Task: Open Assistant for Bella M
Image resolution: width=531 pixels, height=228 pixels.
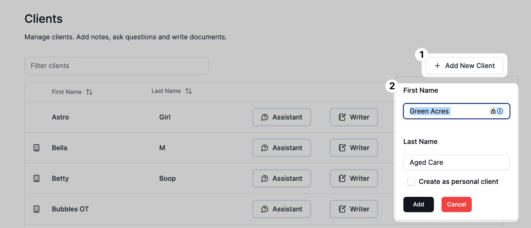Action: [282, 148]
